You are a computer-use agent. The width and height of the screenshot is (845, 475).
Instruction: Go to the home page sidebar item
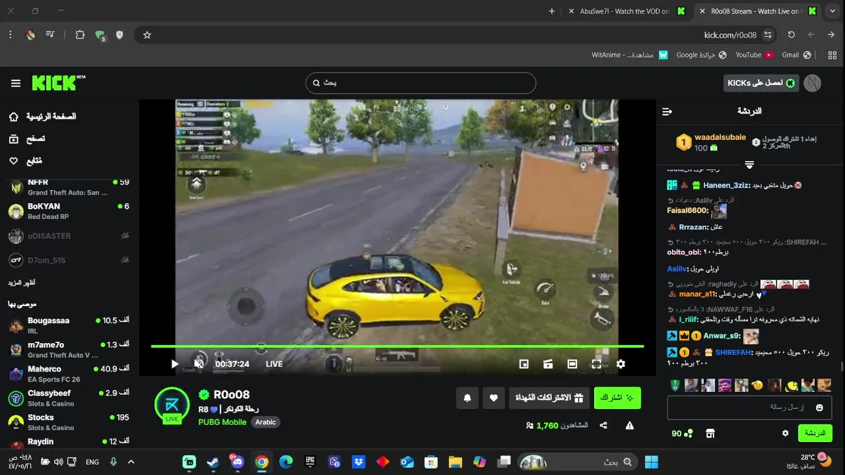42,116
